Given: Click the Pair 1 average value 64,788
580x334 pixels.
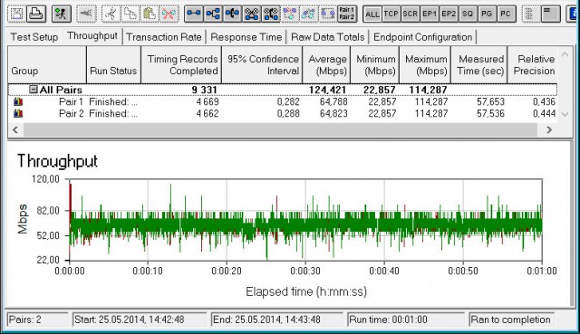Looking at the screenshot, I should point(333,101).
